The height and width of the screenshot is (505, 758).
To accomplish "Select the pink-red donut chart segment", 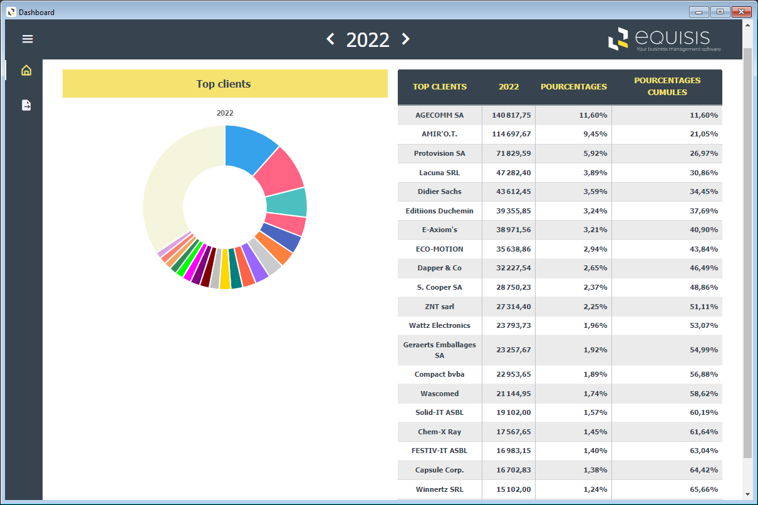I will (x=282, y=171).
